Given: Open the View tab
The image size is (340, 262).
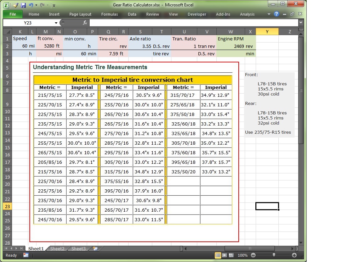Looking at the screenshot, I should [173, 14].
